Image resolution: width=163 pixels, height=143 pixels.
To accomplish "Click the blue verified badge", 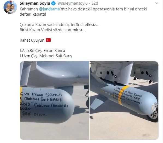I will (x=54, y=4).
